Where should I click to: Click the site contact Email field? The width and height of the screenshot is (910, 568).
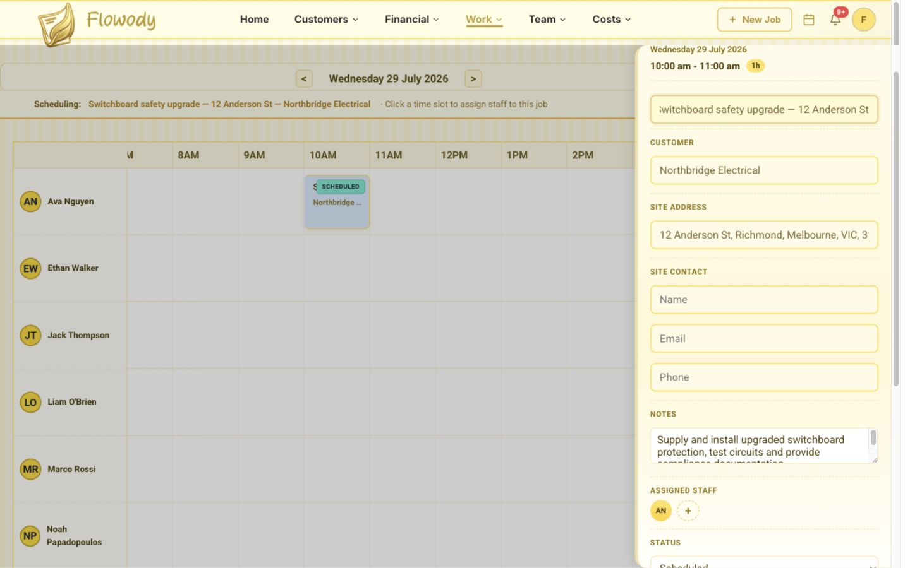coord(764,339)
